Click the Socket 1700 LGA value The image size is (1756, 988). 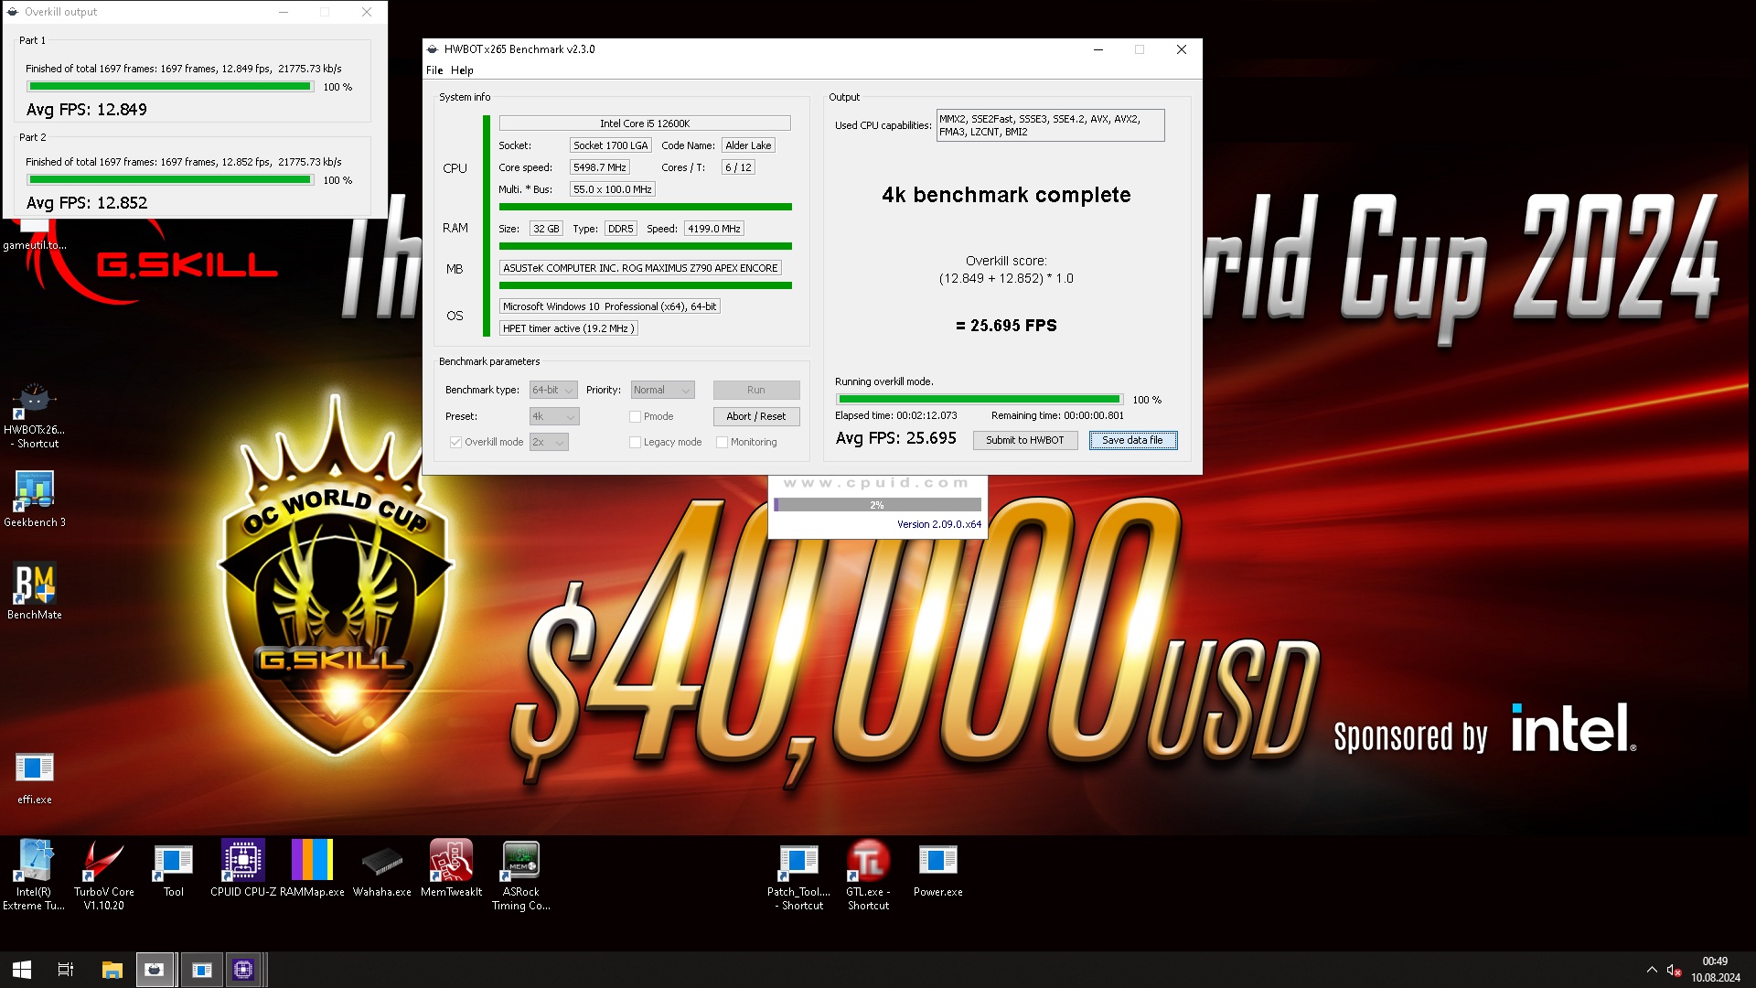pos(611,145)
